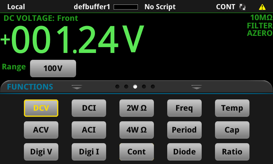Image resolution: width=273 pixels, height=164 pixels.
Task: Click the yellow warning triangle icon
Action: (x=262, y=7)
